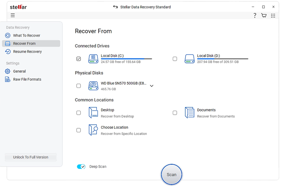Click the Local Disk (D:) label
Screen dimensions: 288x195
point(209,56)
